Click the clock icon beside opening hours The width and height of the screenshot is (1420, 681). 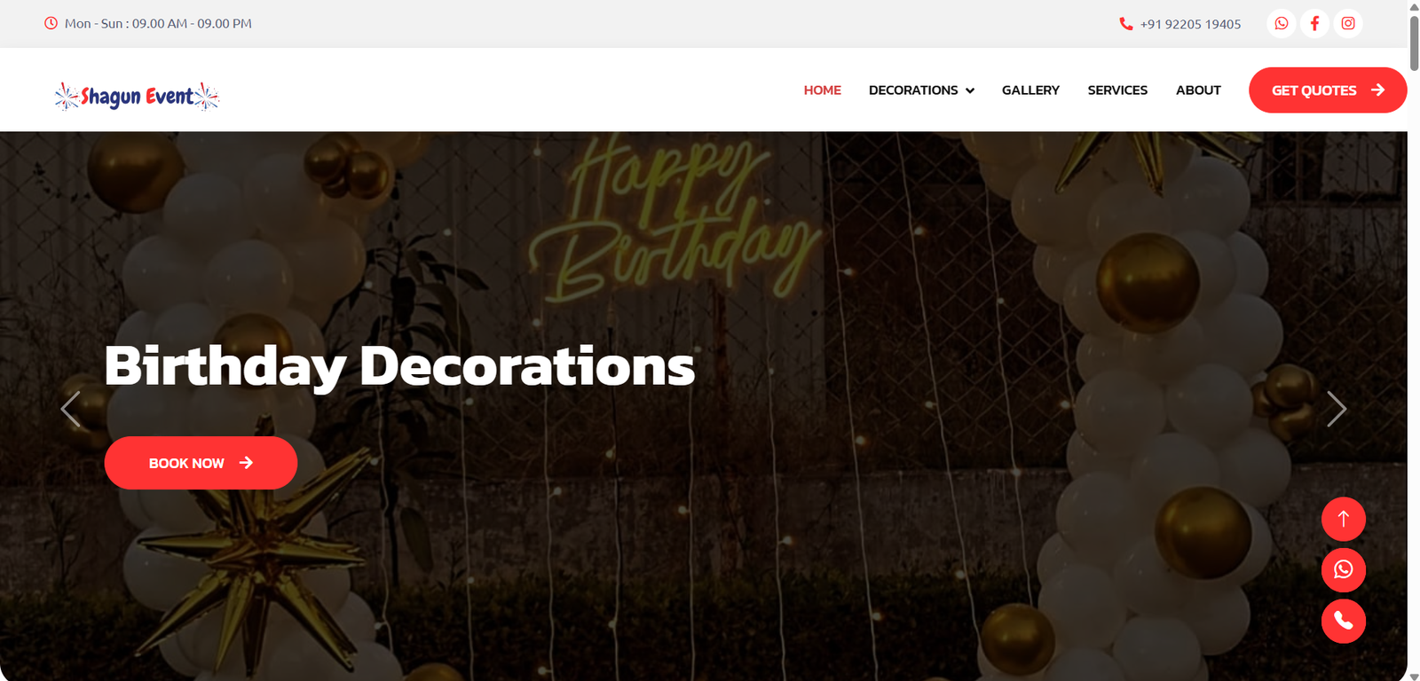[51, 23]
